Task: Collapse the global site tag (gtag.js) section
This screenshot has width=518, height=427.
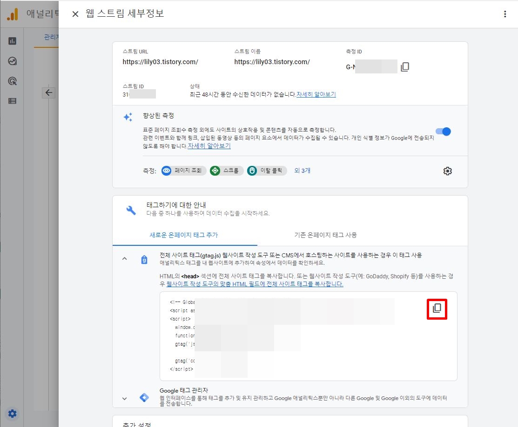Action: point(125,258)
